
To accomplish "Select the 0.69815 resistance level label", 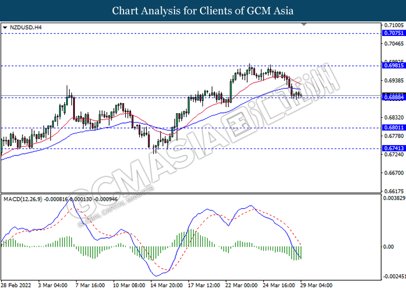I will (394, 66).
